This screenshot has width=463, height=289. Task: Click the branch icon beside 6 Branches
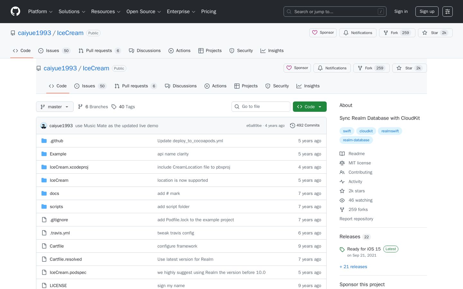80,107
